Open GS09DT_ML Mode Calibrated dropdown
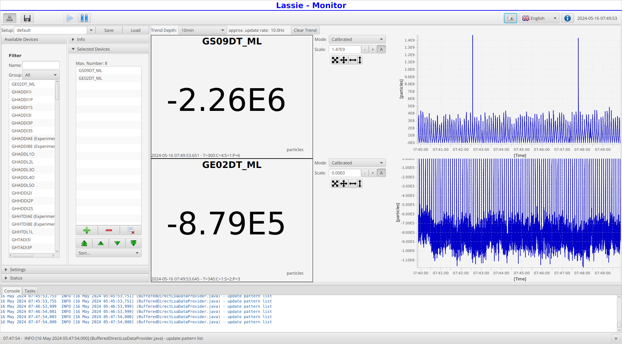Viewport: 622px width, 344px height. coord(357,39)
